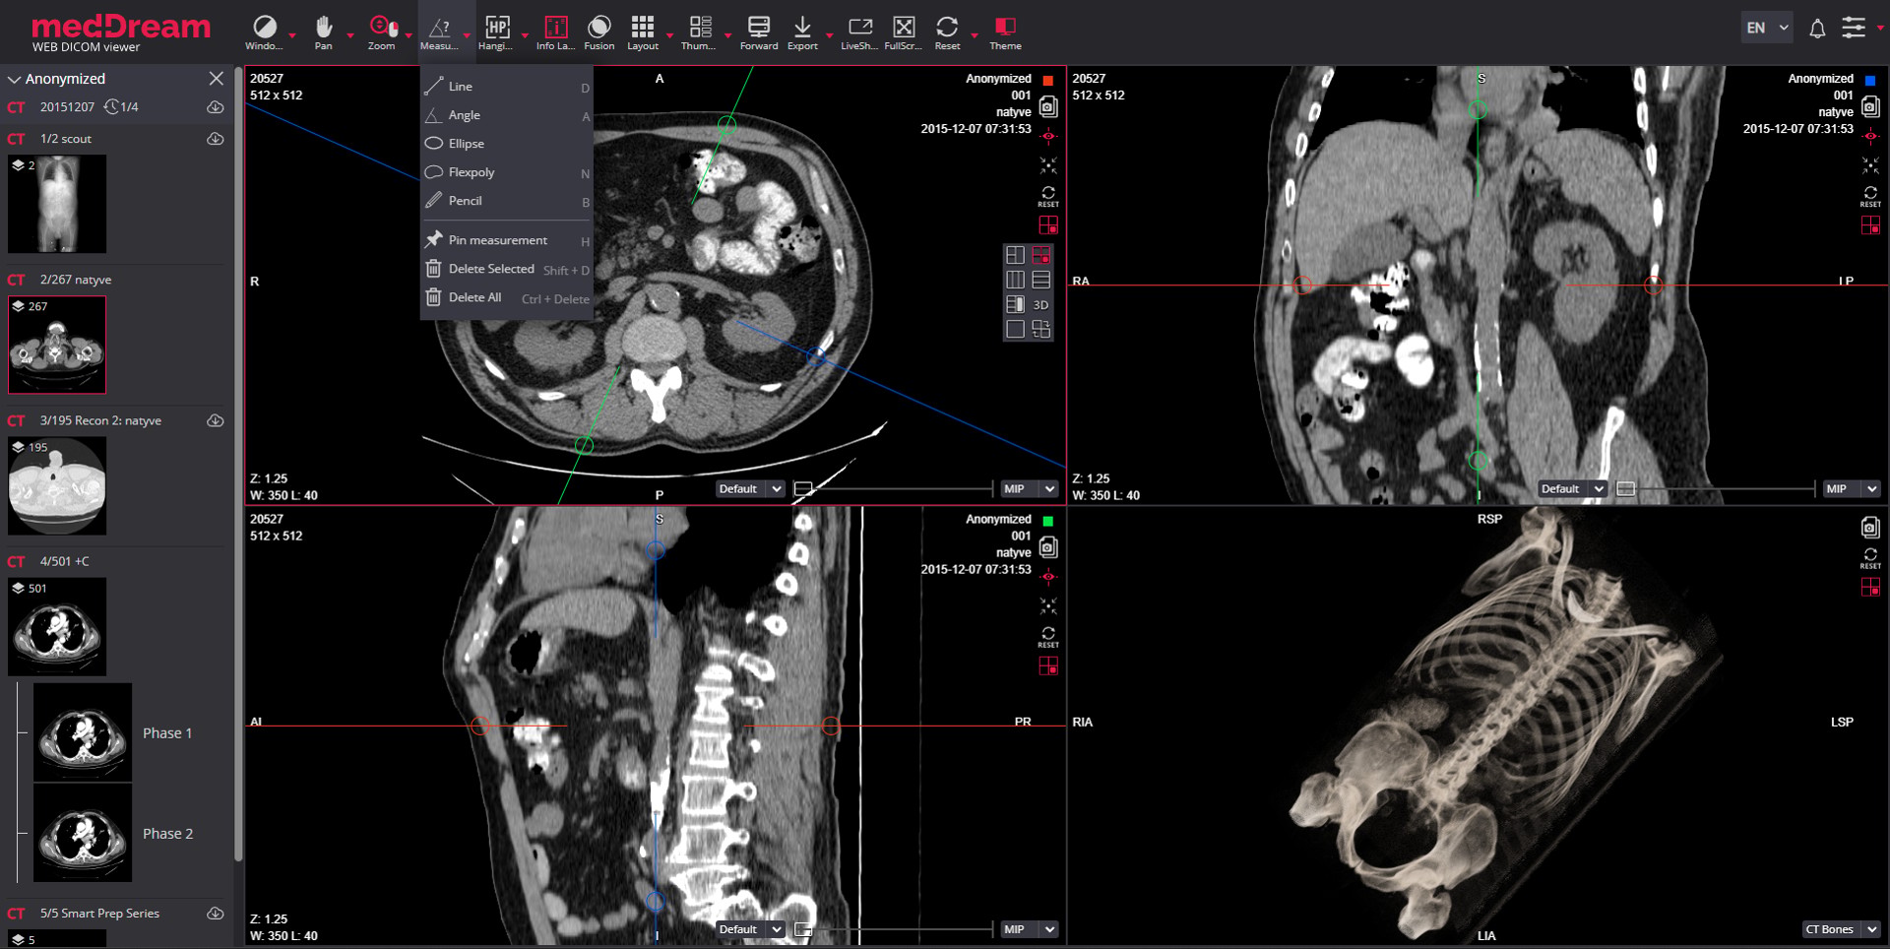Select the Windowing tool
Image resolution: width=1890 pixels, height=949 pixels.
click(x=264, y=32)
